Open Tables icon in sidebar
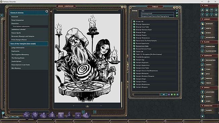The image size is (219, 123). 203,83
